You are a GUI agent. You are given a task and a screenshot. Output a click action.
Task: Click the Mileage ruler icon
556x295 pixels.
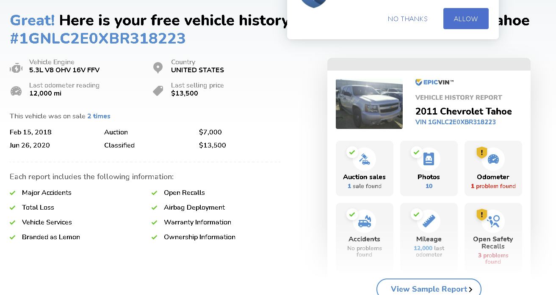(429, 221)
